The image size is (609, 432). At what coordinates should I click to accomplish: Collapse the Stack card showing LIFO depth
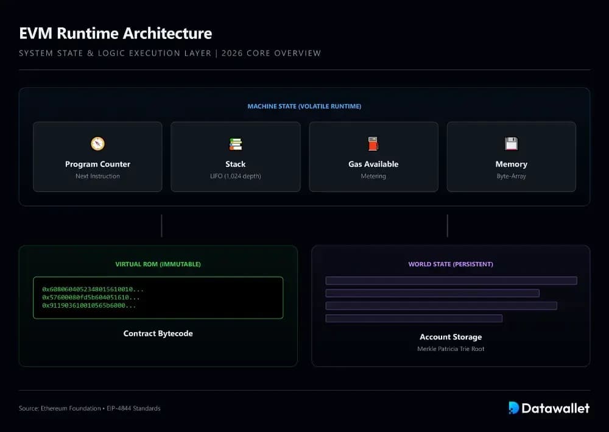coord(235,157)
